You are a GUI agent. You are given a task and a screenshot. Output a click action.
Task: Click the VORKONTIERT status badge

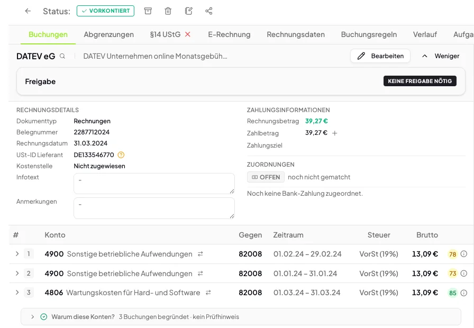click(105, 11)
